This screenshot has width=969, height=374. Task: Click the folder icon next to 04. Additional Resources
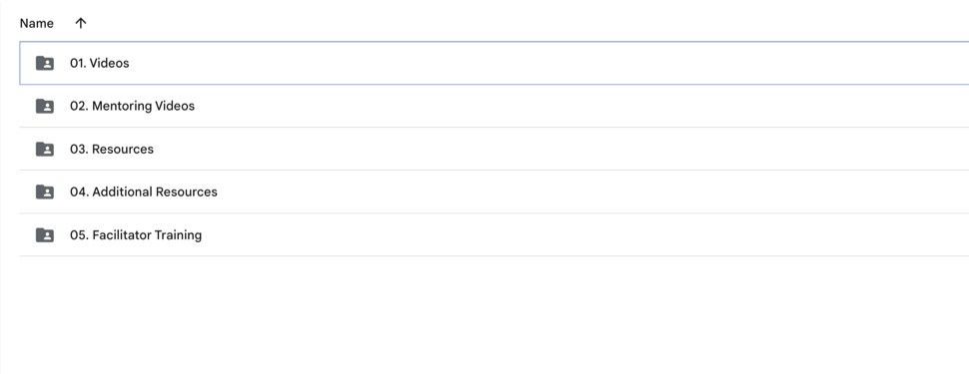(45, 191)
